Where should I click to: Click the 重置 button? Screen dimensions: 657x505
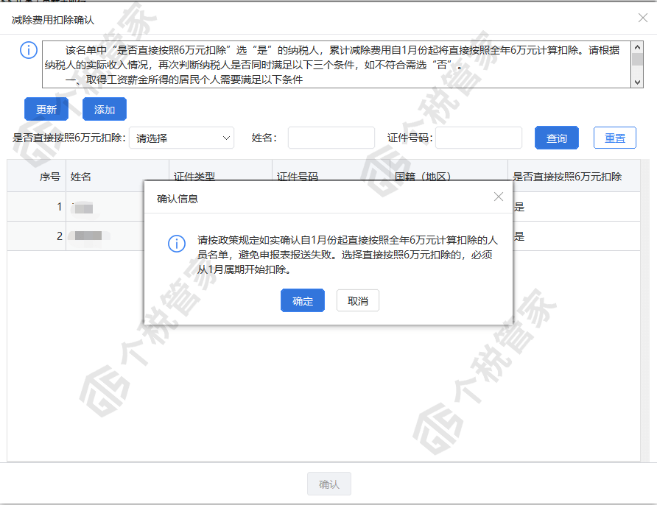click(x=615, y=138)
